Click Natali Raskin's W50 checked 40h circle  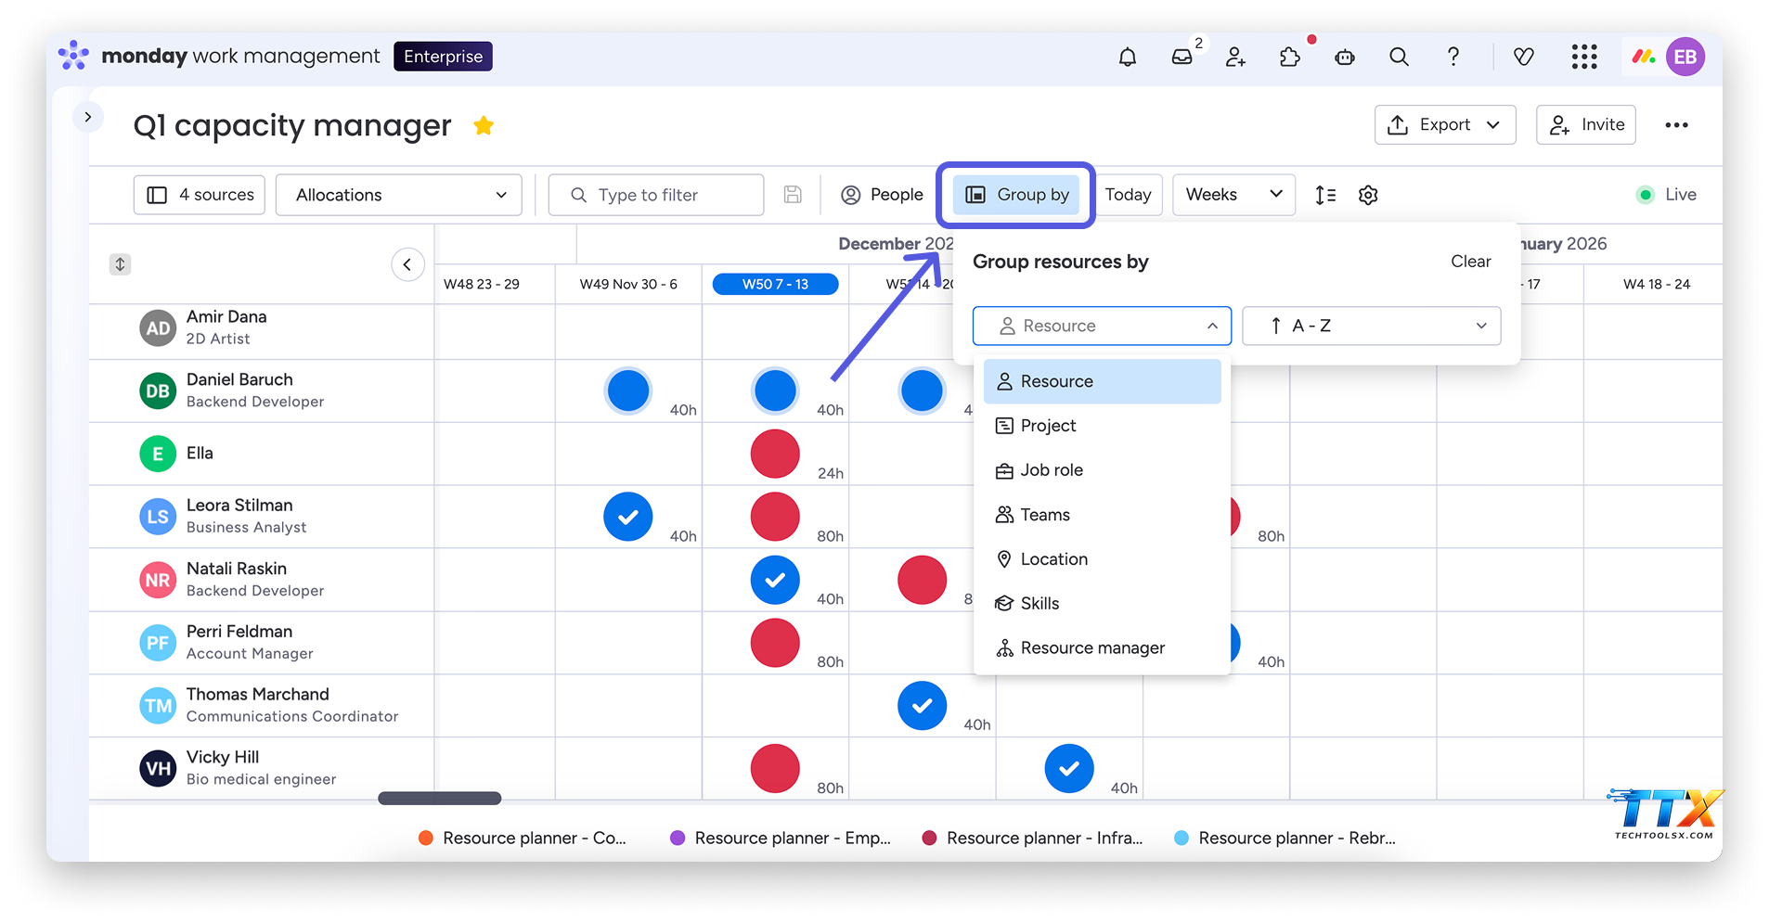click(775, 580)
